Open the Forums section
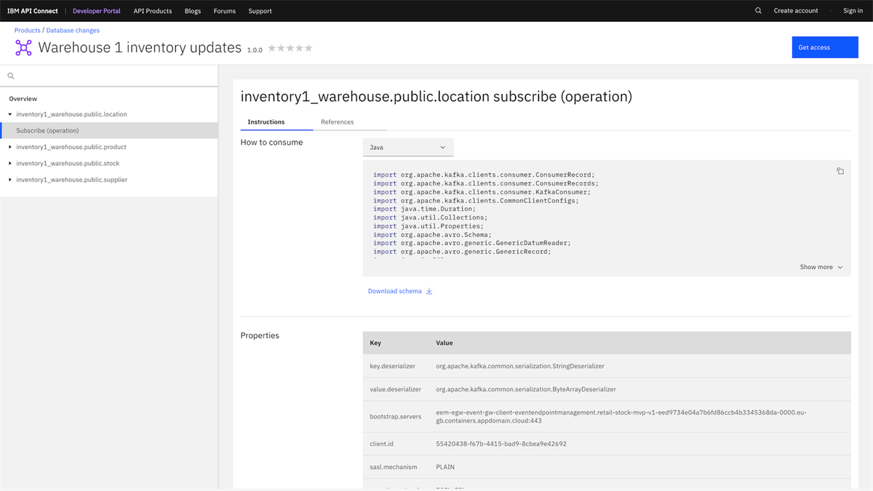This screenshot has width=873, height=491. pyautogui.click(x=224, y=10)
